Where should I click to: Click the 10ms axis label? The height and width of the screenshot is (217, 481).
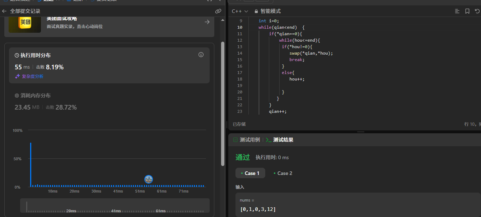pos(53,191)
